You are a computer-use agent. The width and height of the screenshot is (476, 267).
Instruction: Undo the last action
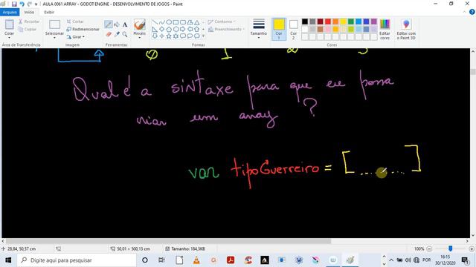pyautogui.click(x=22, y=4)
